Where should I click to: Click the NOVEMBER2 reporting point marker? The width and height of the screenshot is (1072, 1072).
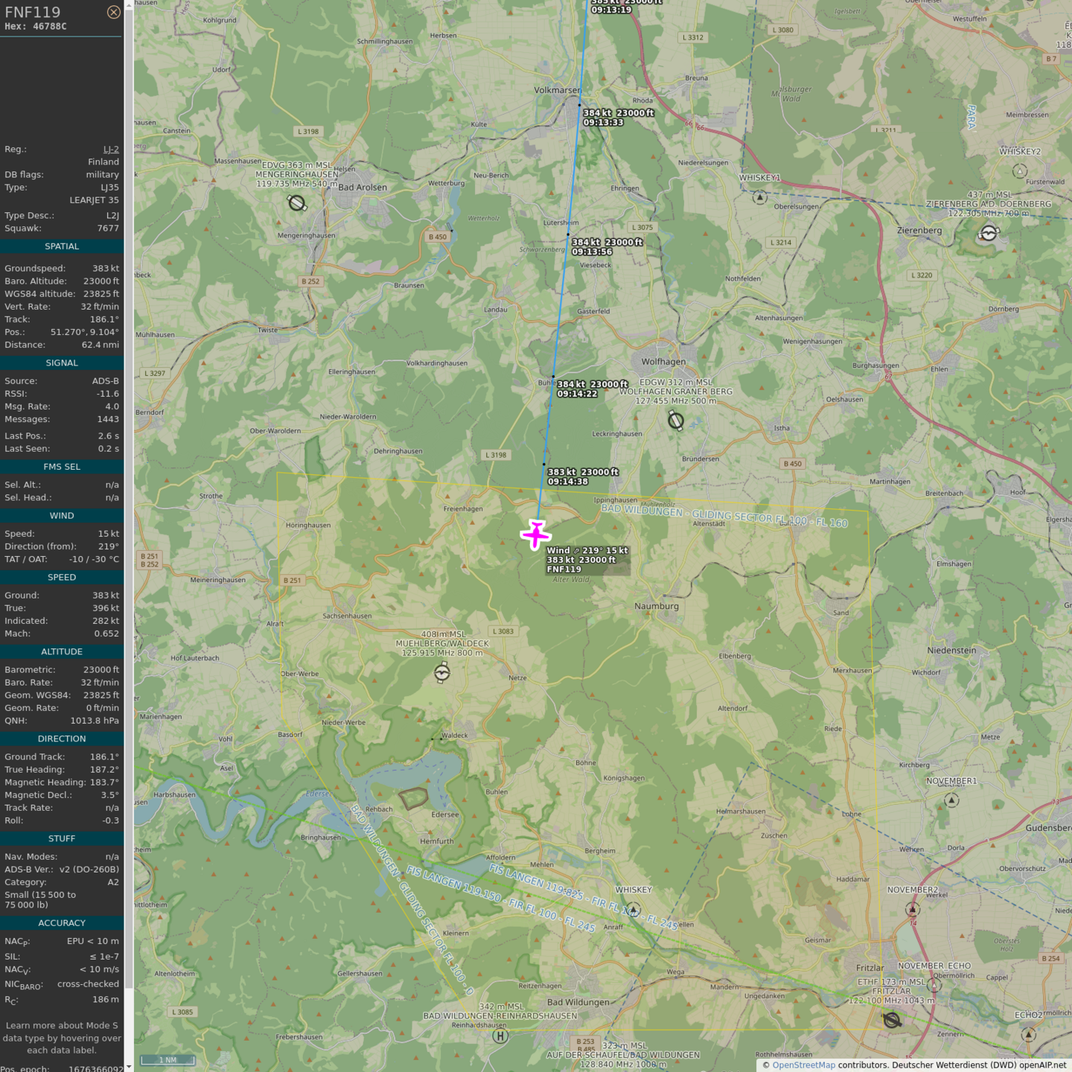[913, 909]
